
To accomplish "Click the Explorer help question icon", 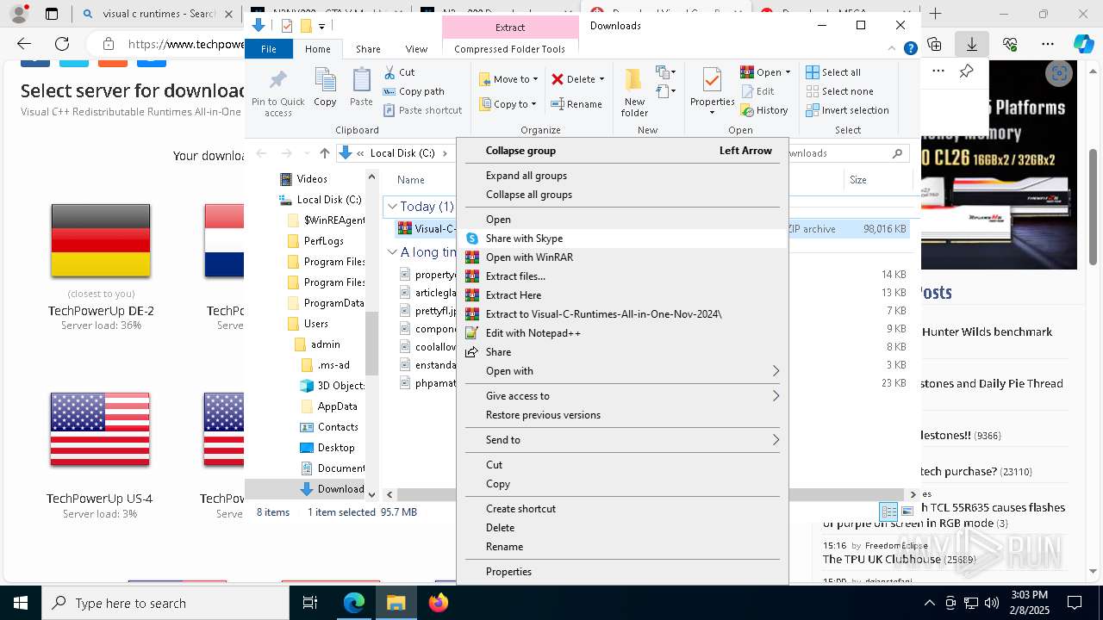I will pyautogui.click(x=910, y=49).
